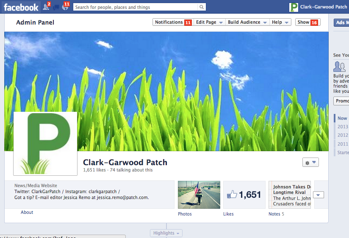Open the Johnson Takes note preview box

click(290, 195)
